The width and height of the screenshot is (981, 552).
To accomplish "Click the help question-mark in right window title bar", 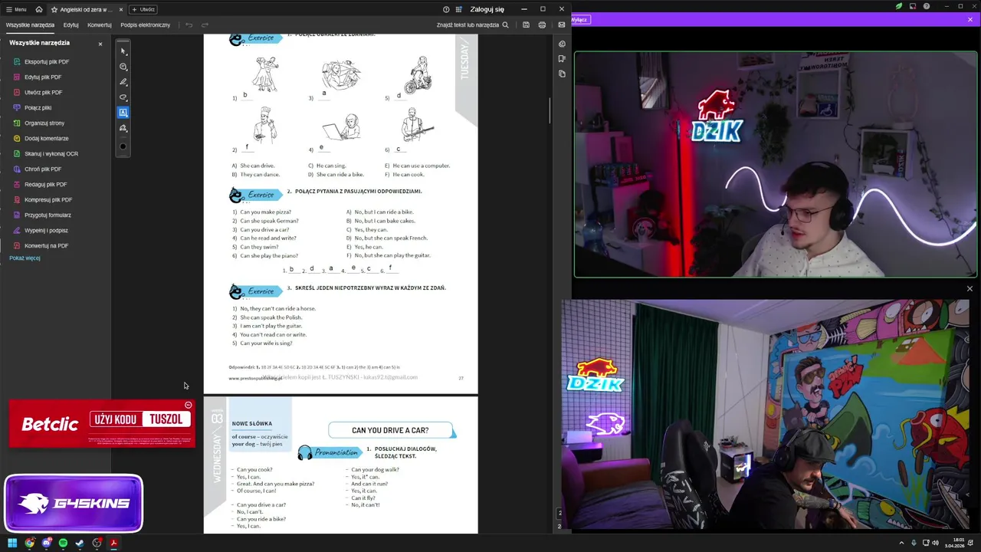I will [x=927, y=6].
